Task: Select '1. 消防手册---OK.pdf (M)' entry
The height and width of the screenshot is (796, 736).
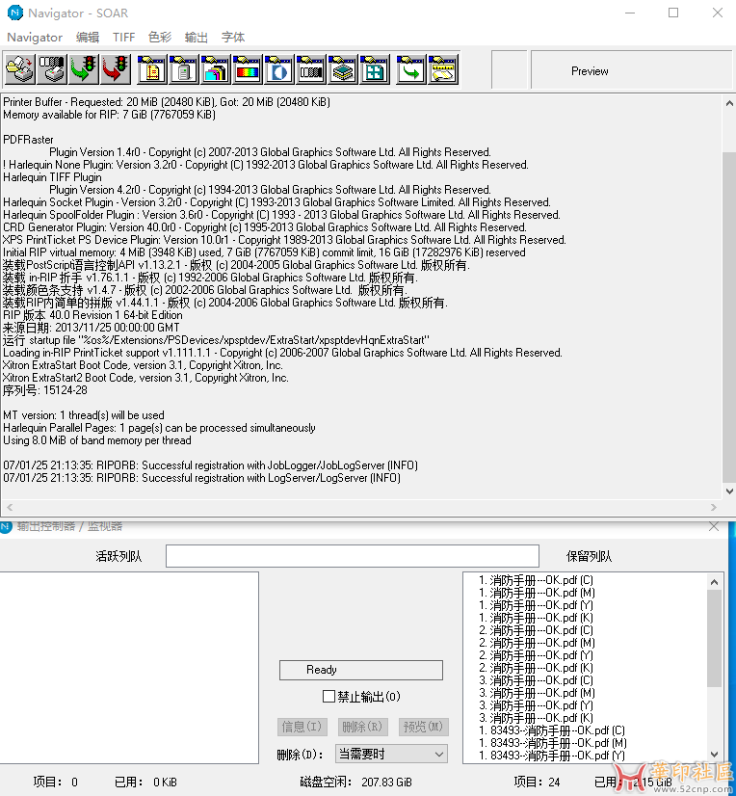Action: pyautogui.click(x=537, y=593)
